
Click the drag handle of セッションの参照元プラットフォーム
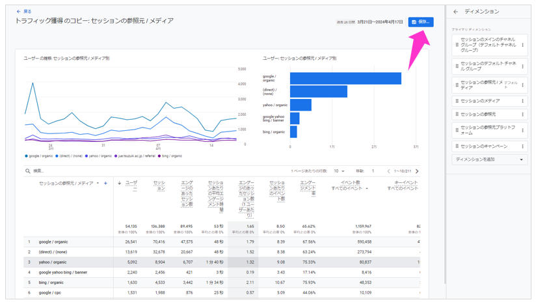(x=457, y=130)
